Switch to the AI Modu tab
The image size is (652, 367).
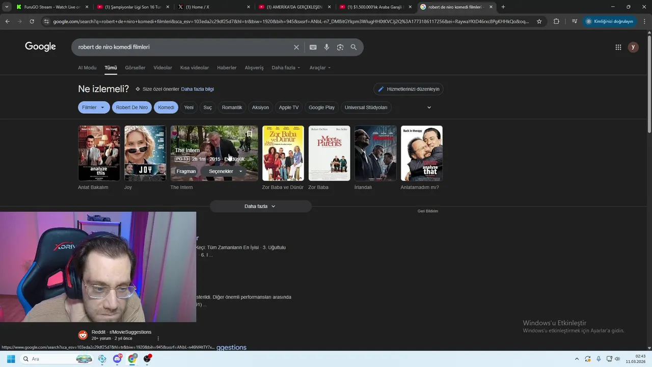pos(87,68)
